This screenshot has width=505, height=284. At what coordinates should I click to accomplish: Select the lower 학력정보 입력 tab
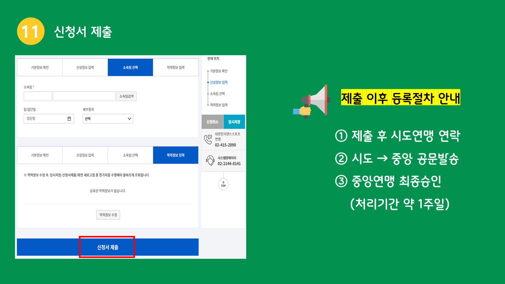tap(176, 155)
